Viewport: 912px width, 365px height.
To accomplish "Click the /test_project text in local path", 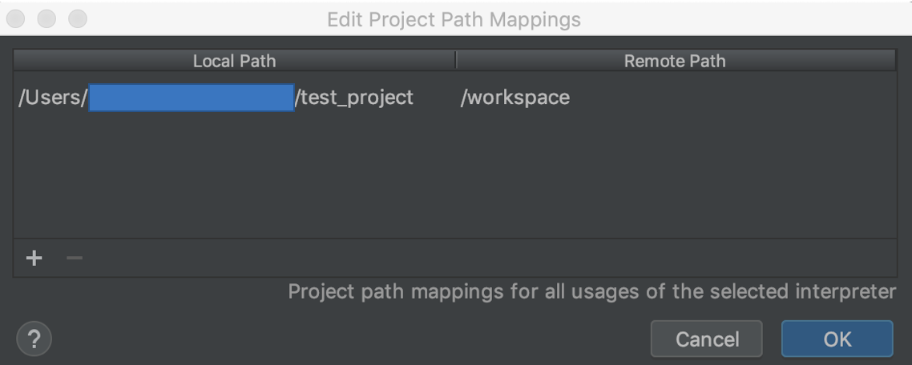I will pos(354,98).
